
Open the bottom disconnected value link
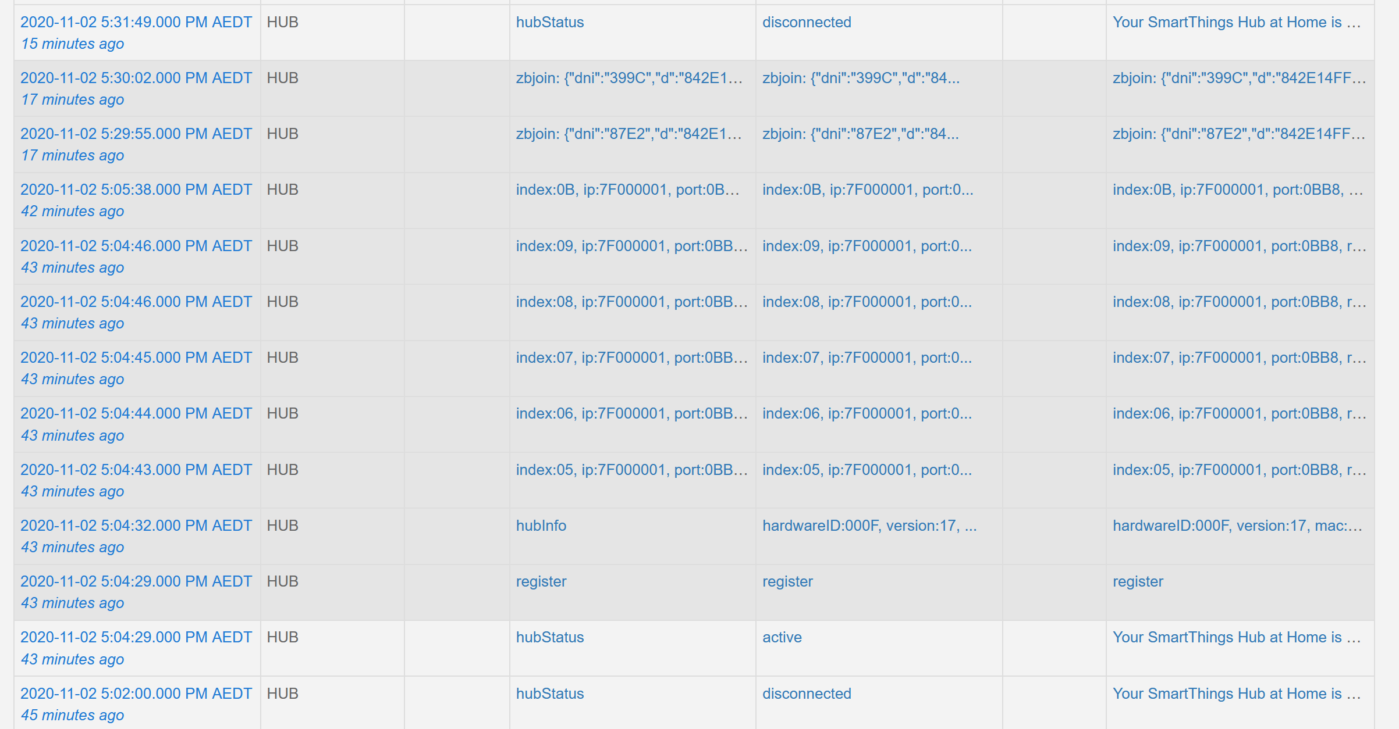click(x=807, y=694)
